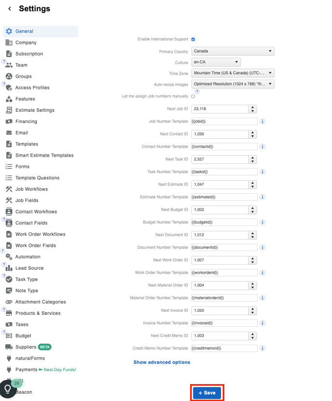This screenshot has width=332, height=401.
Task: Uncheck Enable International Support checkbox
Action: point(193,40)
